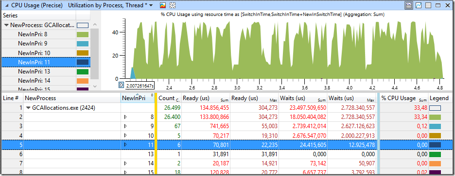This screenshot has height=176, width=455.
Task: Switch to table only display mode
Action: [x=428, y=5]
